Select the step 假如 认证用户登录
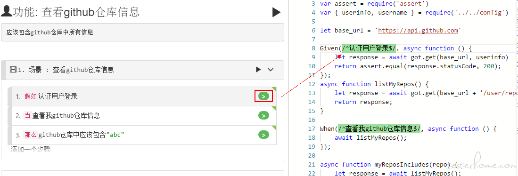Image resolution: width=518 pixels, height=176 pixels. point(142,96)
